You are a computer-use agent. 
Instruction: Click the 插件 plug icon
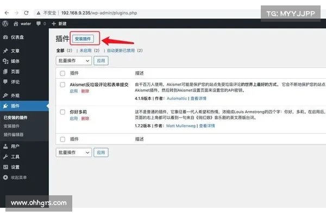coord(5,106)
